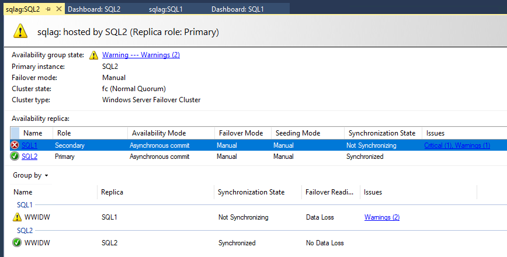Click green check icon next to WWIDW on SQL2
The width and height of the screenshot is (507, 257).
coord(17,243)
